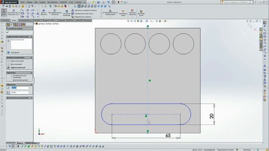Switch to ConfigurationManager panel tab

[x=16, y=25]
